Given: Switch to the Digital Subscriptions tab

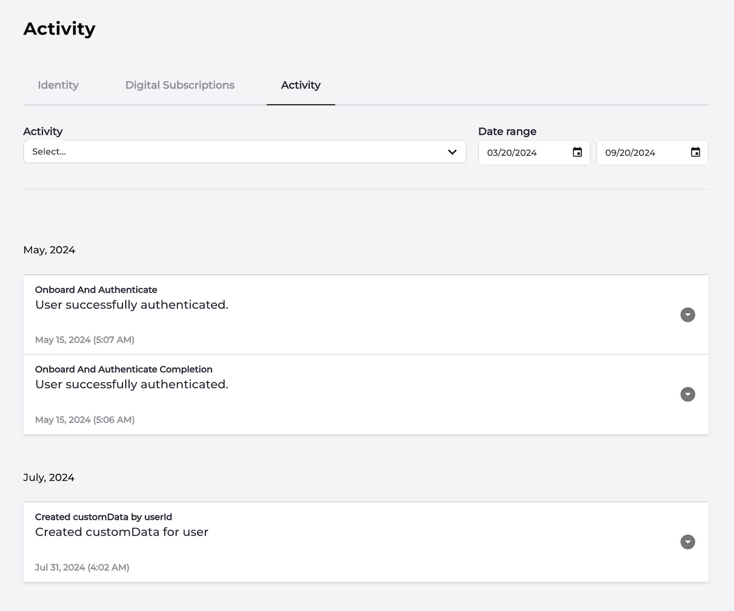Looking at the screenshot, I should click(x=180, y=85).
